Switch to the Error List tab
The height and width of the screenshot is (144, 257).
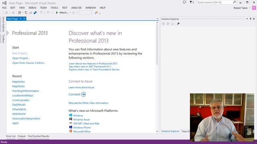pos(11,136)
